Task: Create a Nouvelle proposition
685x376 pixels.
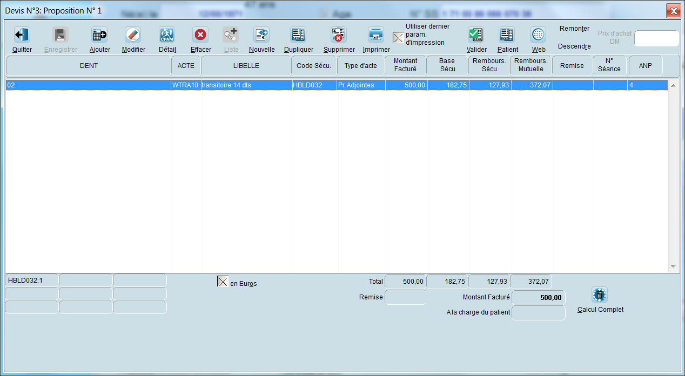Action: pyautogui.click(x=261, y=36)
